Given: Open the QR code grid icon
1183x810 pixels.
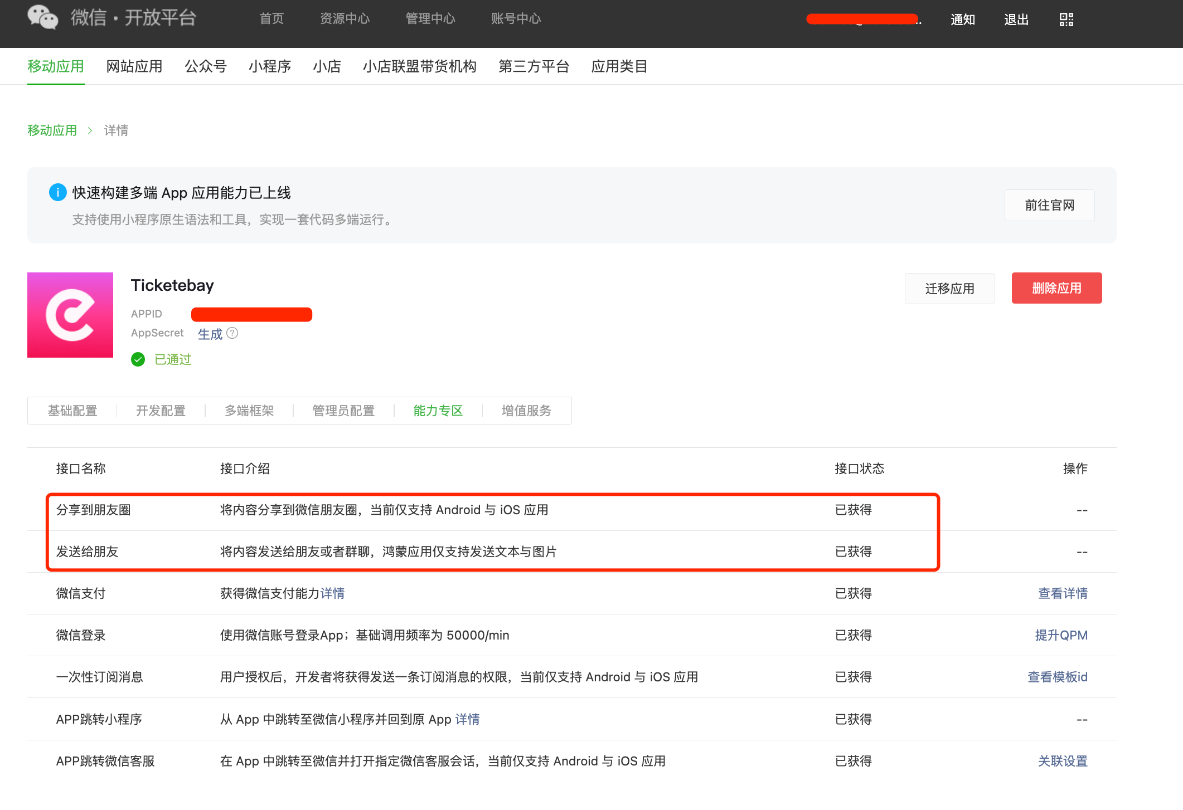Looking at the screenshot, I should pyautogui.click(x=1066, y=19).
